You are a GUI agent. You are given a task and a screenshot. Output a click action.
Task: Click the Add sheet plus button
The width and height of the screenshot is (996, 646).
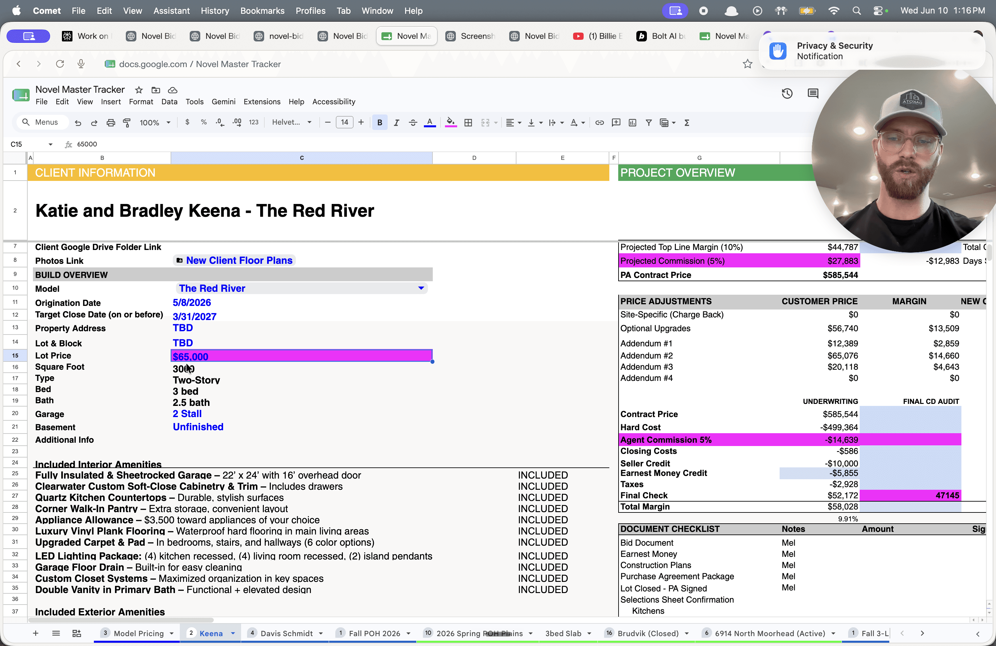coord(36,634)
